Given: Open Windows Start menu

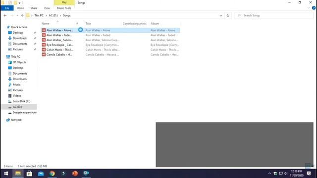Looking at the screenshot, I should pos(6,174).
